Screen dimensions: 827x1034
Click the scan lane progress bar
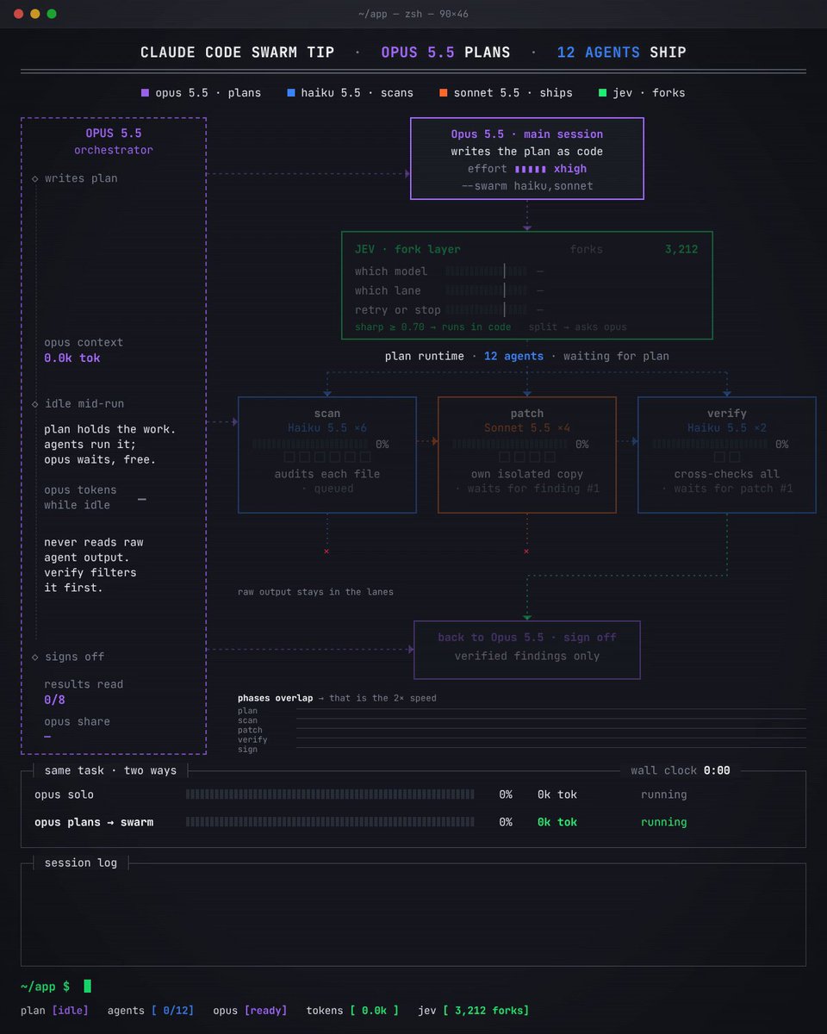[311, 445]
